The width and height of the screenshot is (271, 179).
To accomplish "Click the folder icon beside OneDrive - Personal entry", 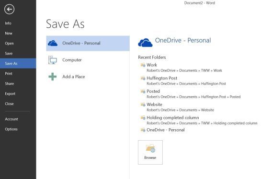I will tap(143, 130).
